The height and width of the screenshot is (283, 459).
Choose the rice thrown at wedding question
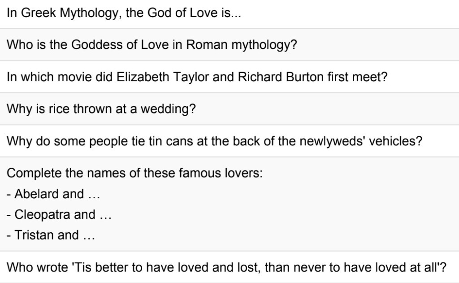tap(101, 109)
